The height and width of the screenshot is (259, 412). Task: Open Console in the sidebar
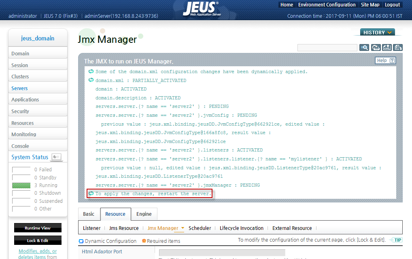click(x=38, y=146)
